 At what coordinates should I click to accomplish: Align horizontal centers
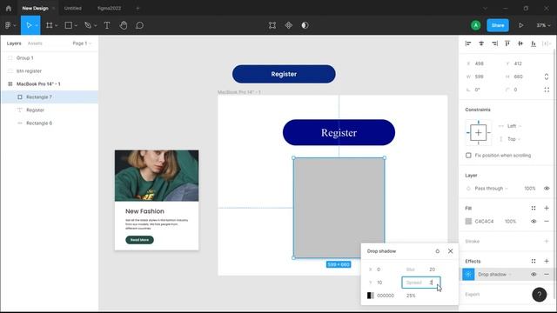[481, 43]
